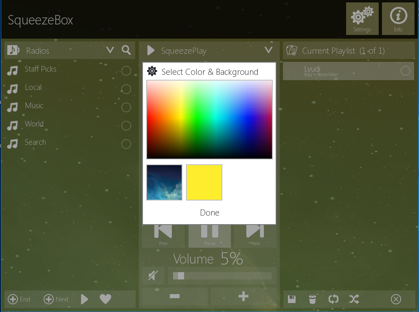Add to favorites with heart icon
419x312 pixels.
point(105,299)
